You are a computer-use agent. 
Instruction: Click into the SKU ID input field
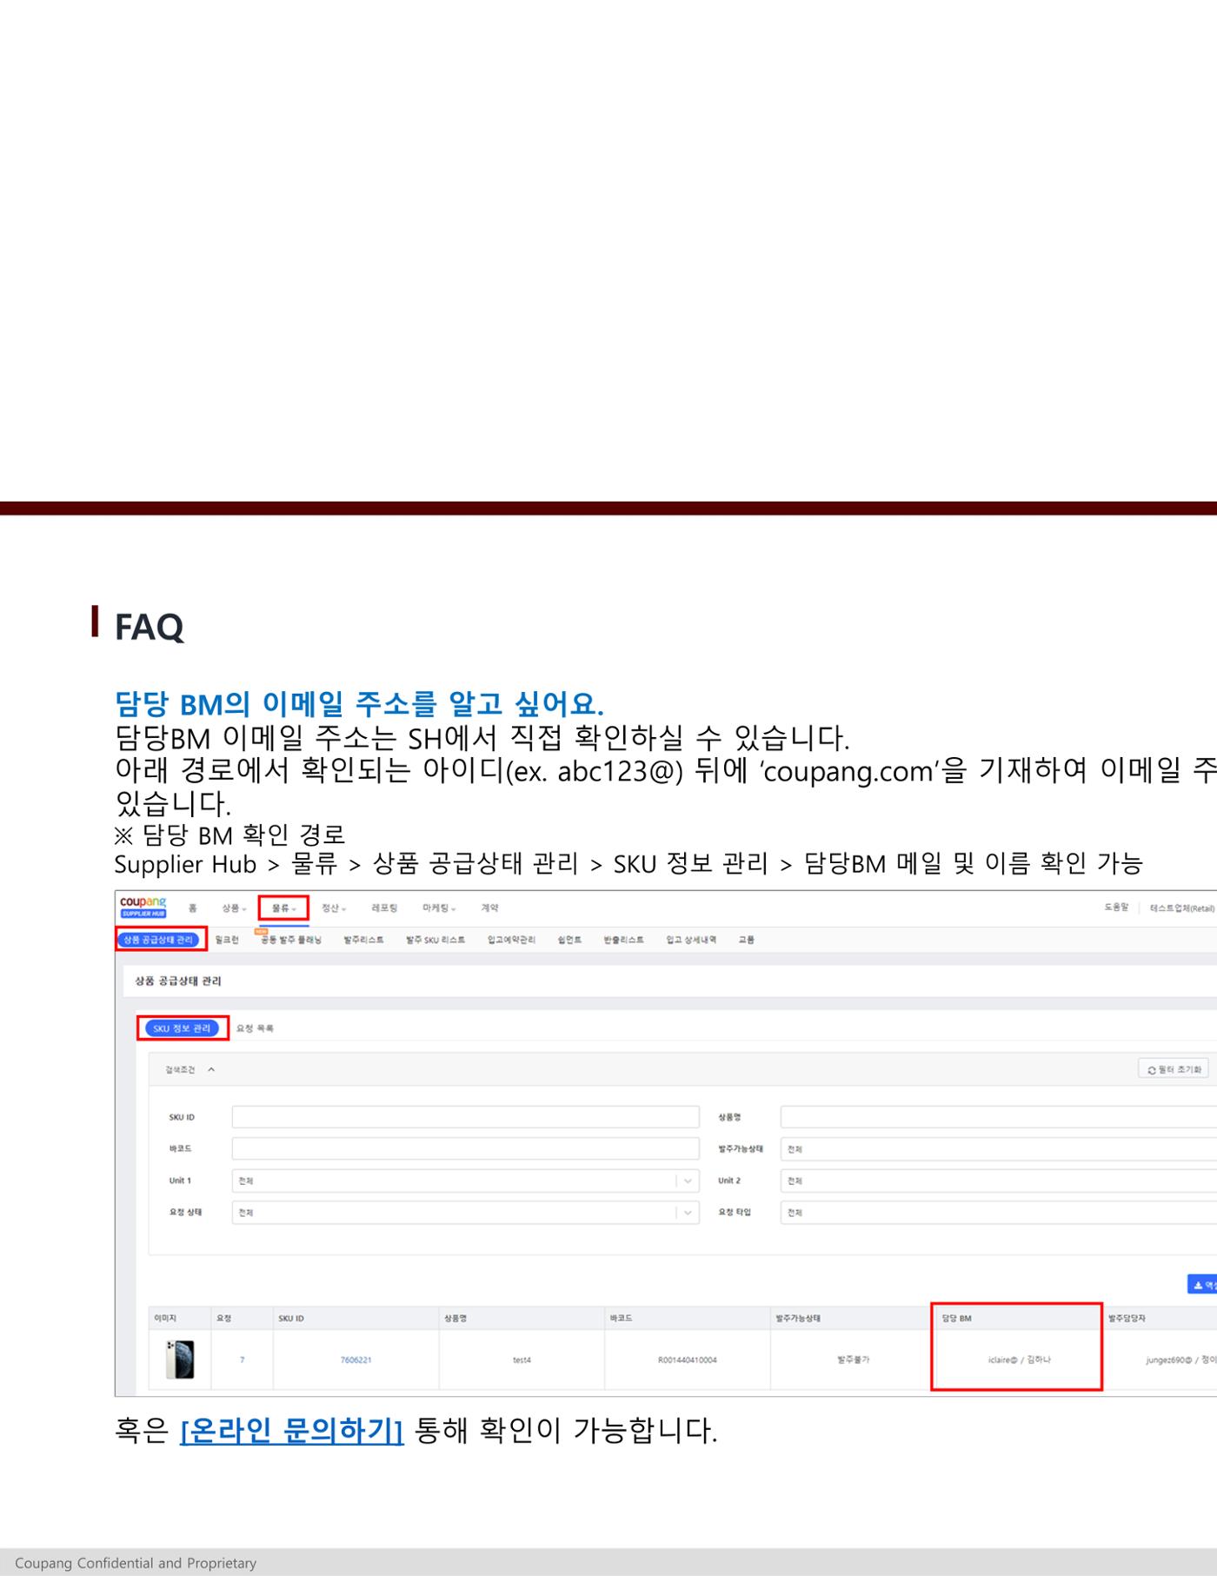465,1117
